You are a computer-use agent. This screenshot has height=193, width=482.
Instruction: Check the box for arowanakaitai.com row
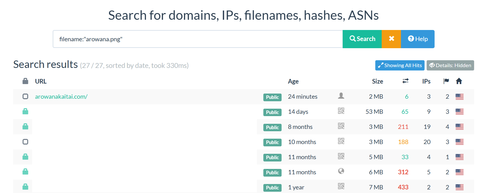[25, 96]
